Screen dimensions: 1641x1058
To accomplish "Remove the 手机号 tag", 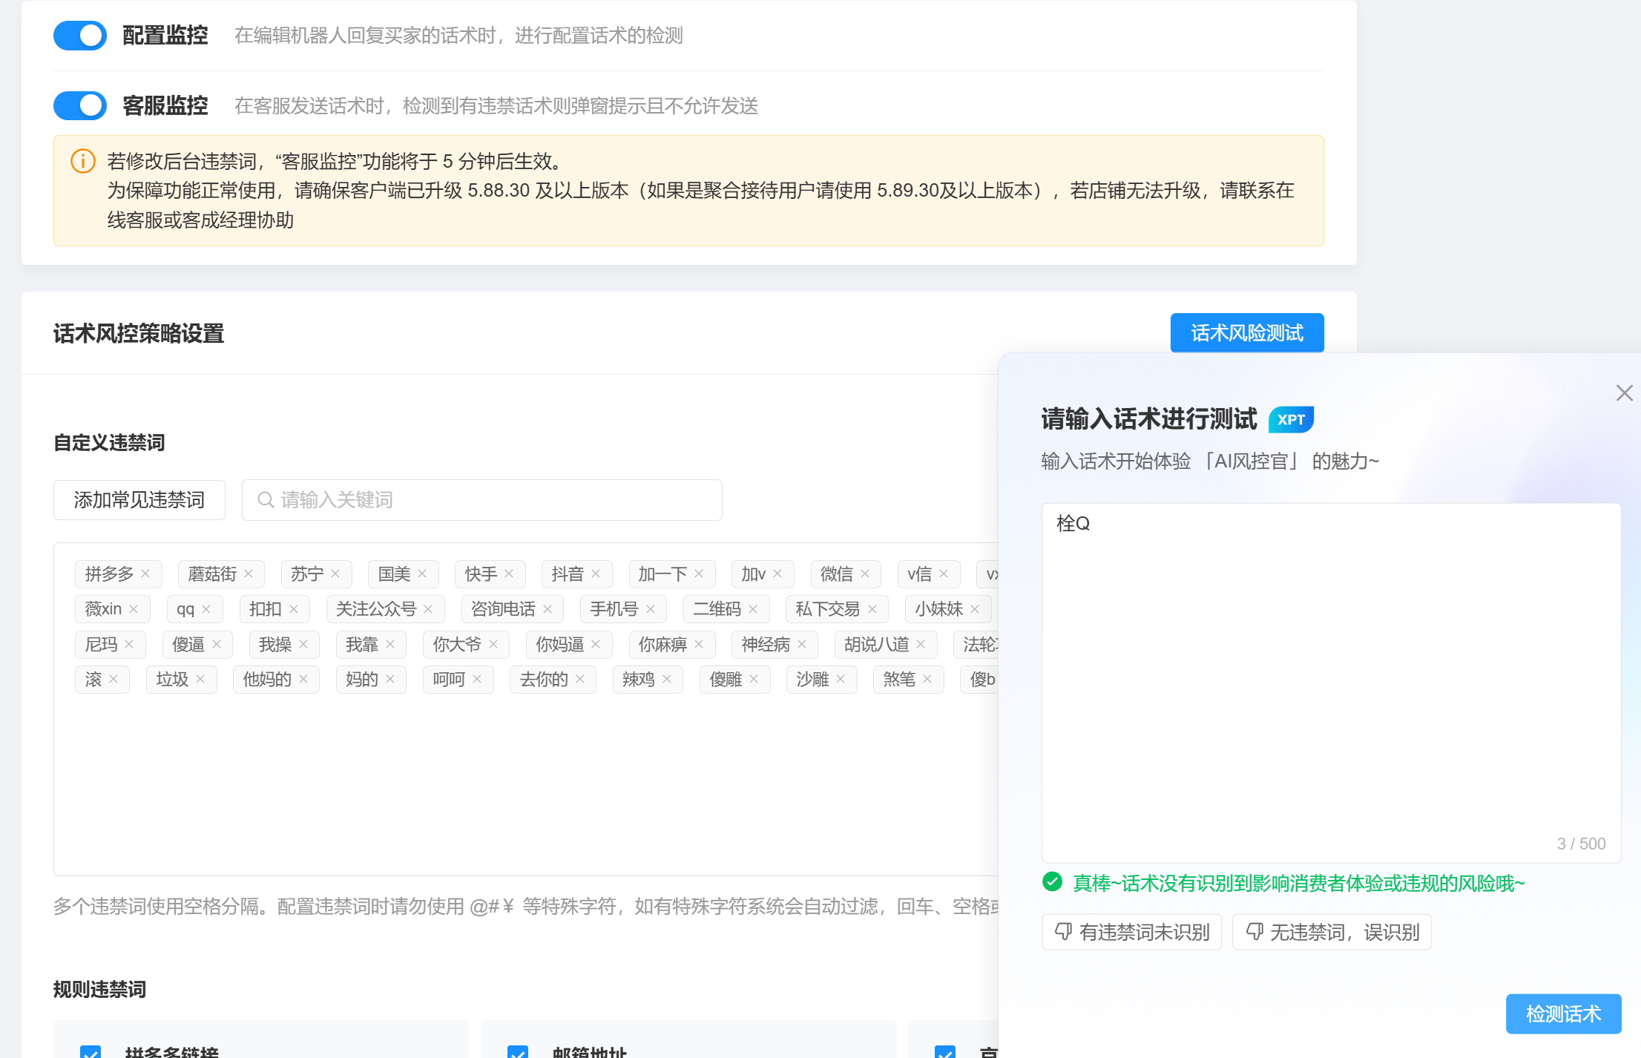I will (x=651, y=609).
